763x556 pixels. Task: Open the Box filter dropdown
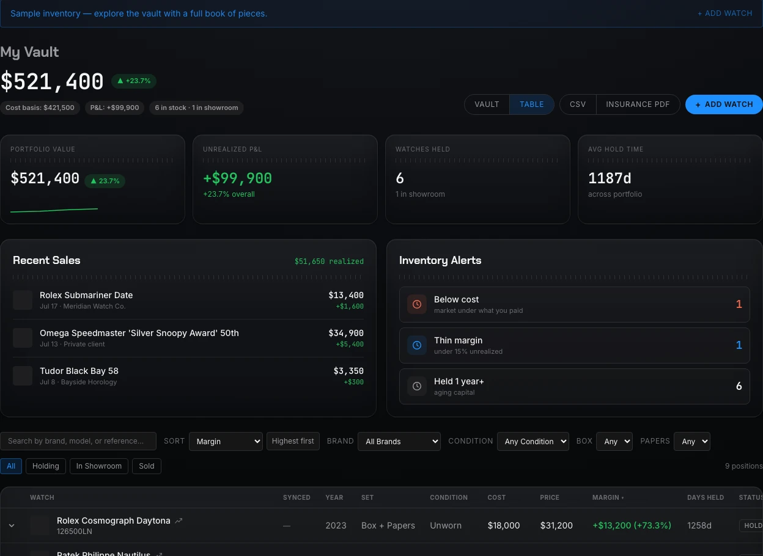point(614,441)
